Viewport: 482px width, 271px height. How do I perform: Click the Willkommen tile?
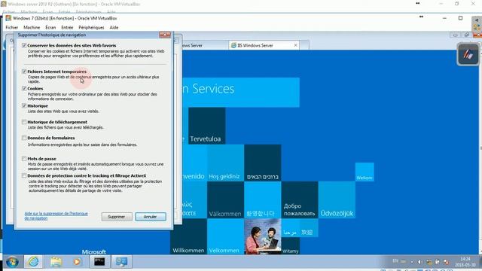(x=188, y=236)
